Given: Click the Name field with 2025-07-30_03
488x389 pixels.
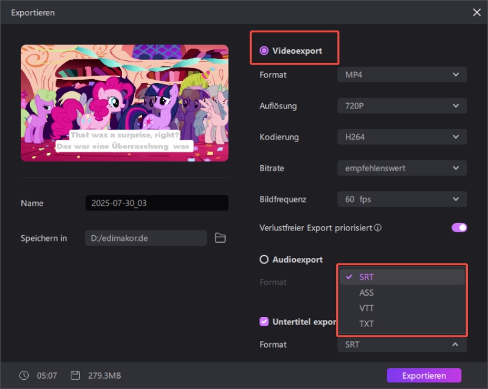Looking at the screenshot, I should (x=157, y=203).
